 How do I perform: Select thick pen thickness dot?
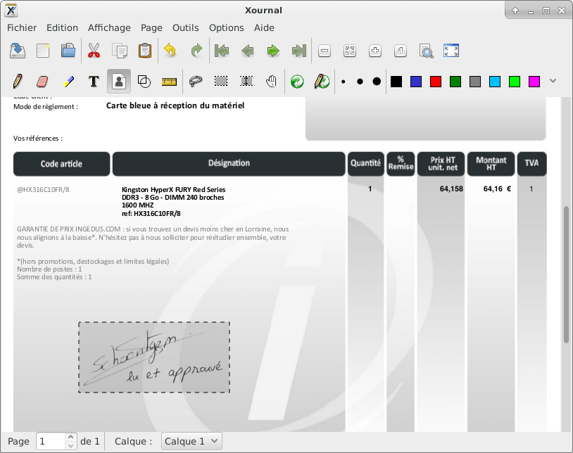click(x=377, y=82)
